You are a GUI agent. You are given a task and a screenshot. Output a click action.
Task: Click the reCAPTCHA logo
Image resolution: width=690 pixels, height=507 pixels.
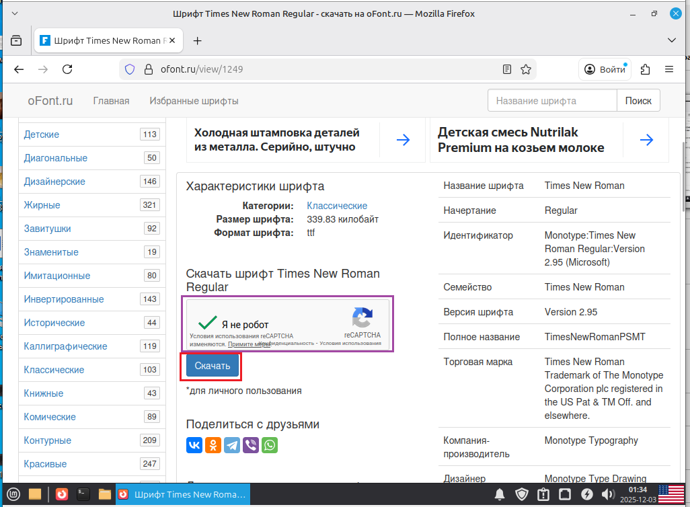[x=362, y=318]
